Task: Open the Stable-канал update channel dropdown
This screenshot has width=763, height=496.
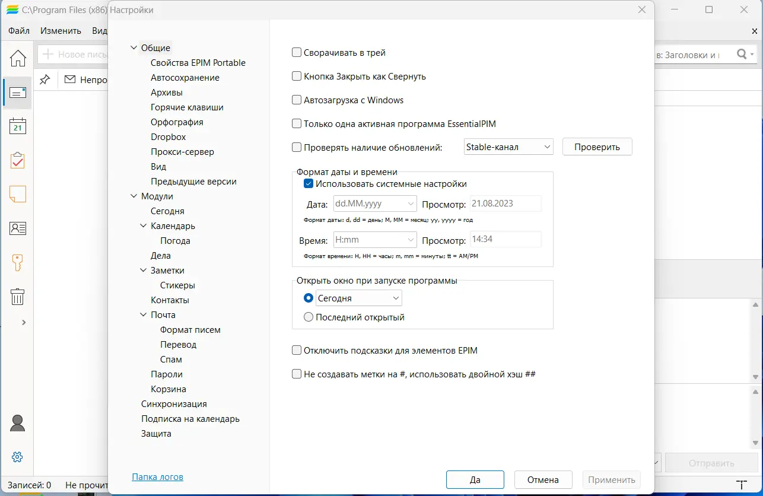Action: [x=508, y=147]
